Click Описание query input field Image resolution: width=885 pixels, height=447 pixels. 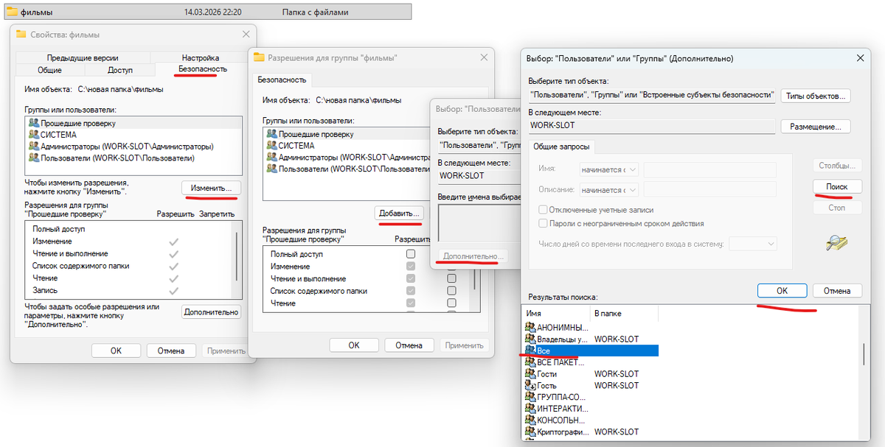pos(709,189)
